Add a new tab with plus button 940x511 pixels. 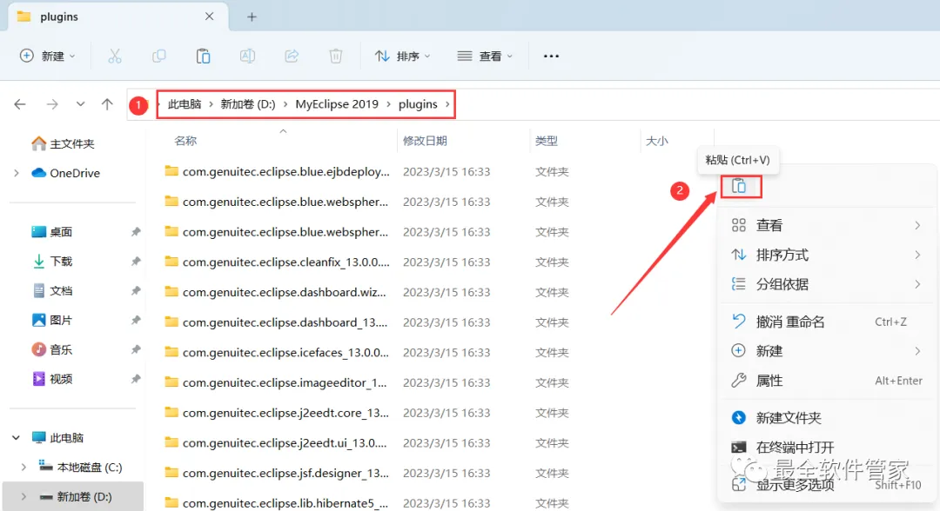point(252,17)
